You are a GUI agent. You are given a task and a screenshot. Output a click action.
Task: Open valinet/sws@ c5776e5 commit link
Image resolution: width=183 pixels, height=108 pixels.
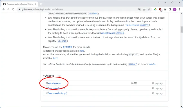pyautogui.click(x=113, y=33)
